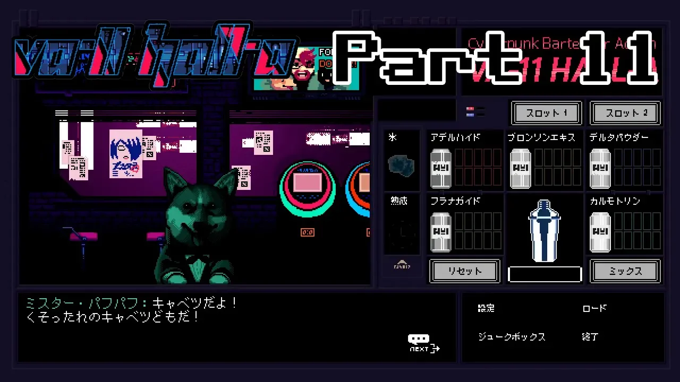This screenshot has width=680, height=382.
Task: Click the small flag icon beside slots
Action: (475, 111)
